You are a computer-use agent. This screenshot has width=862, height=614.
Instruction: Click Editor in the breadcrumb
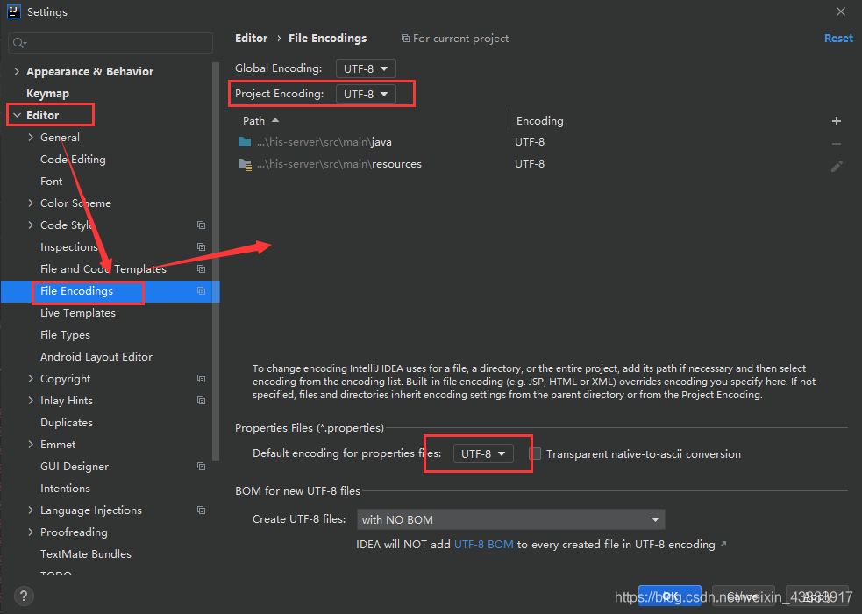click(x=251, y=38)
